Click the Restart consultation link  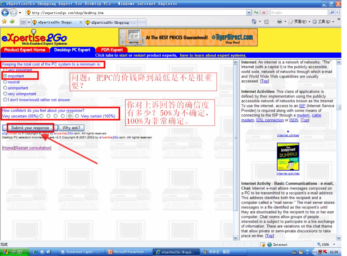pos(33,148)
